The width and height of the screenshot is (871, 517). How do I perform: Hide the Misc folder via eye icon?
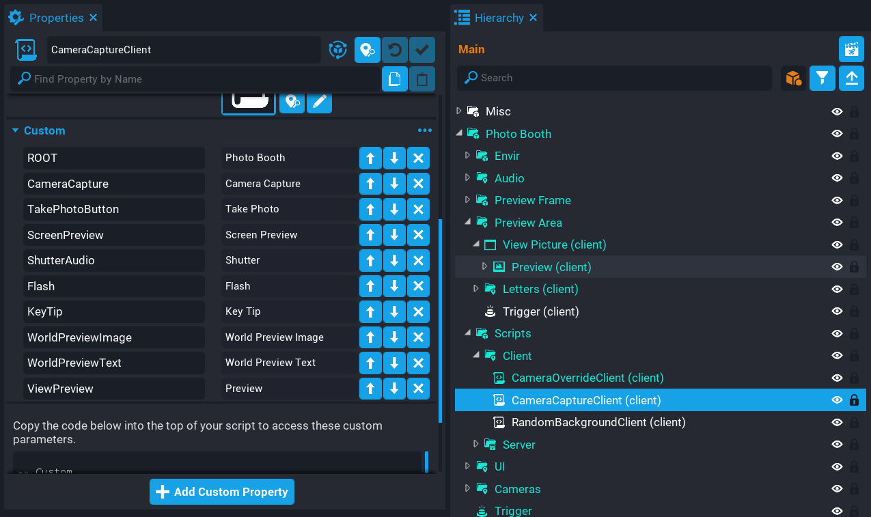click(x=837, y=111)
